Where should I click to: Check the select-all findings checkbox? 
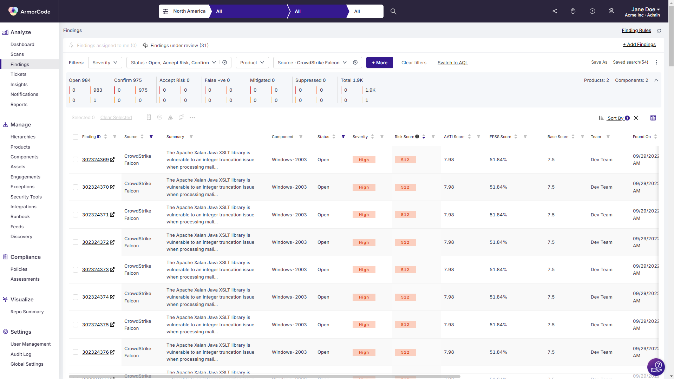(76, 137)
